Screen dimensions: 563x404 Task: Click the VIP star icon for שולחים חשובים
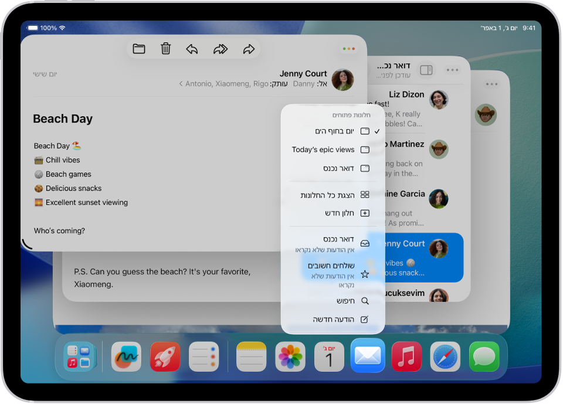tap(365, 273)
